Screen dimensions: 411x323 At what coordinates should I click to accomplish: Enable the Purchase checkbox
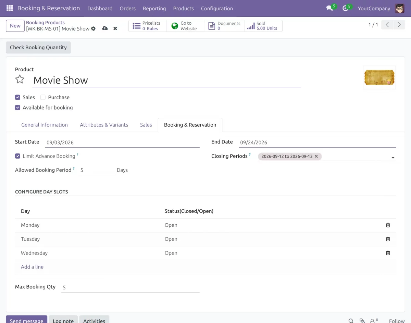tap(43, 97)
